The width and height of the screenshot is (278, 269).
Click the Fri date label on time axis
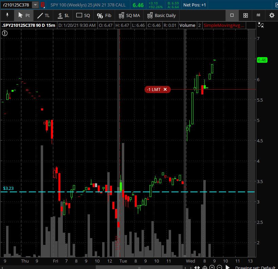55,261
